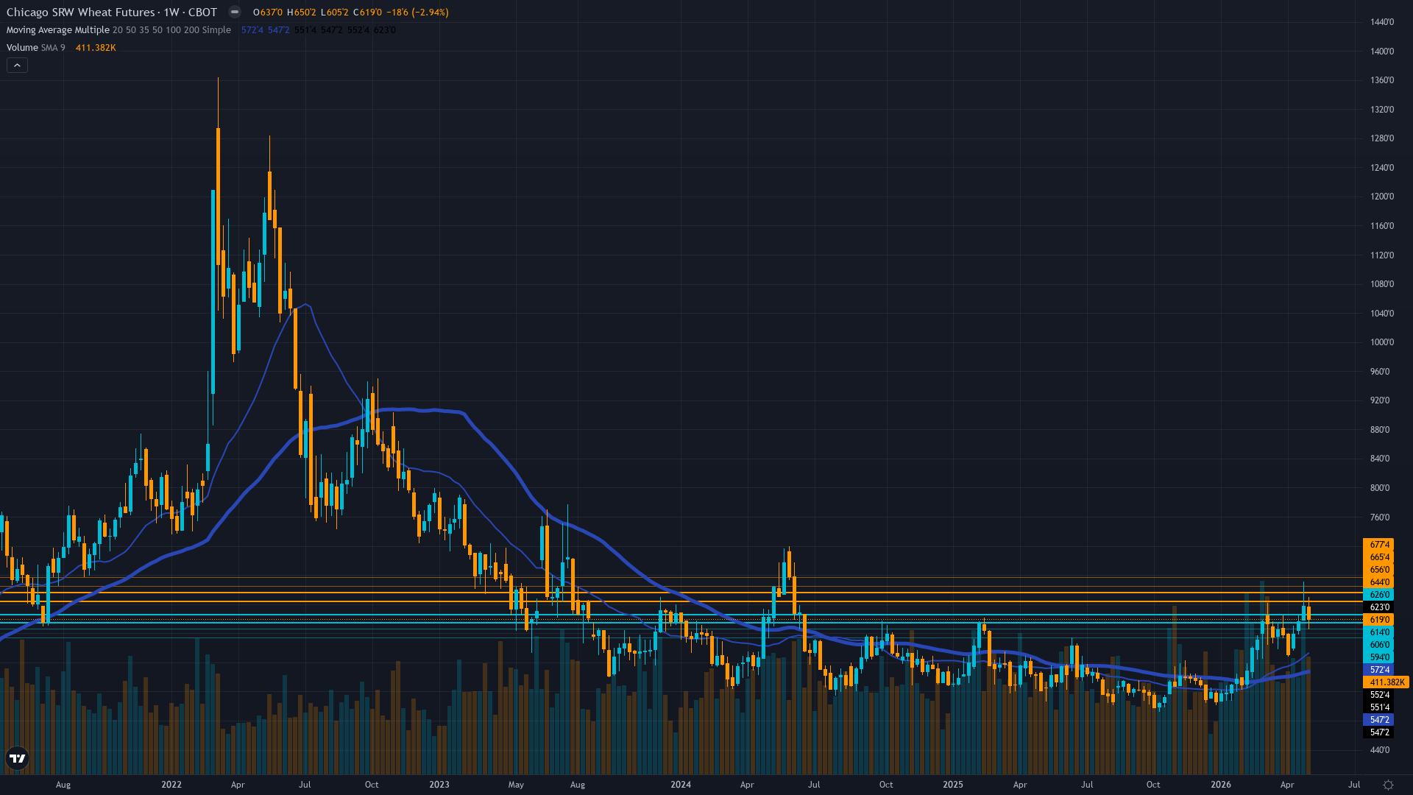Click the orange 644'0 price label
This screenshot has width=1413, height=795.
click(x=1379, y=582)
